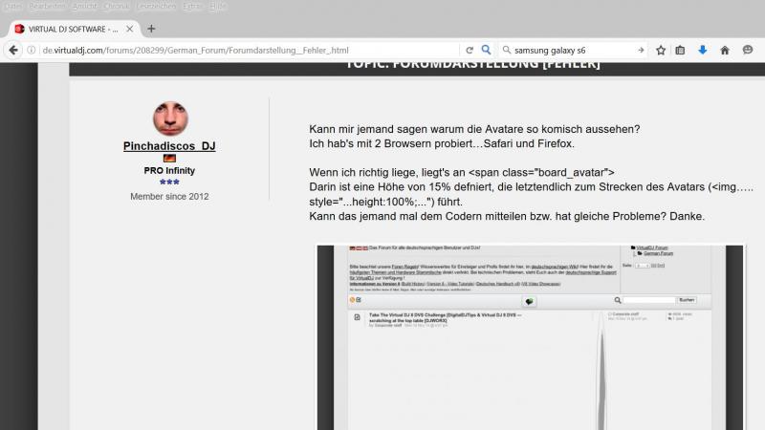Click the PRO Infinity license label
The width and height of the screenshot is (765, 430).
pos(169,171)
